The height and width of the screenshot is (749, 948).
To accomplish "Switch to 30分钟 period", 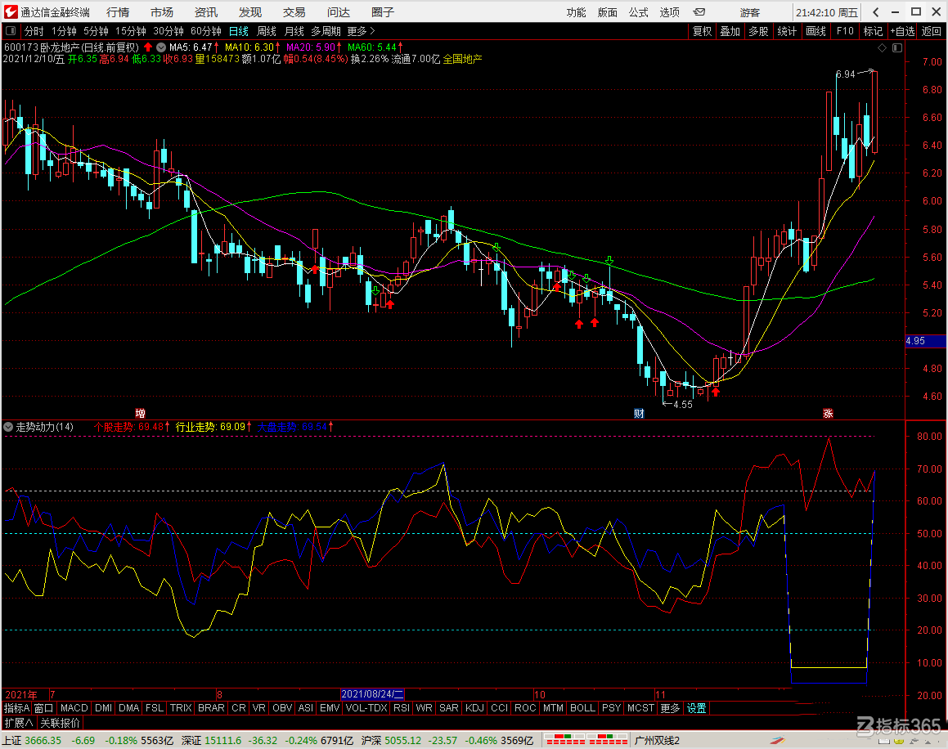I will point(168,31).
